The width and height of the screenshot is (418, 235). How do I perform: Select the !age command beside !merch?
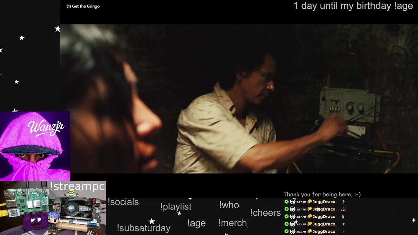196,223
